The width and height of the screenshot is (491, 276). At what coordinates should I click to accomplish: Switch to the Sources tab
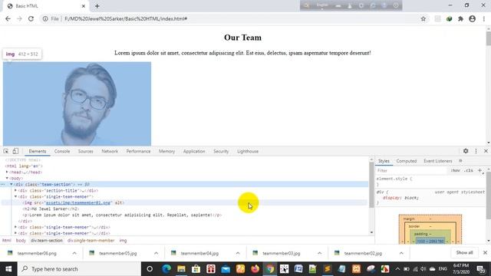pyautogui.click(x=85, y=151)
